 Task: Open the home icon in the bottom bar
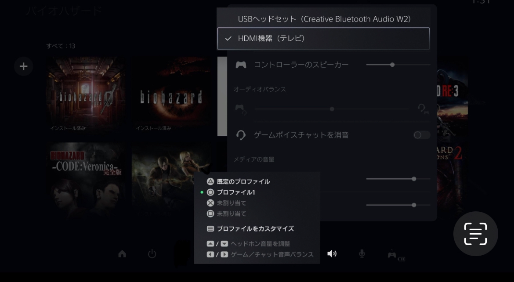coord(122,254)
